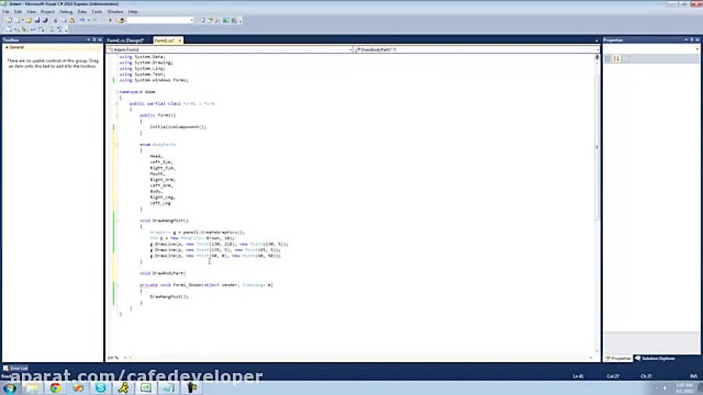Open the Toolbox window position dropdown

point(88,40)
